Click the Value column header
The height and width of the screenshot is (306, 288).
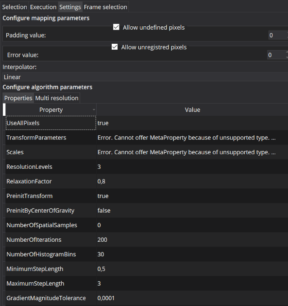click(x=192, y=110)
